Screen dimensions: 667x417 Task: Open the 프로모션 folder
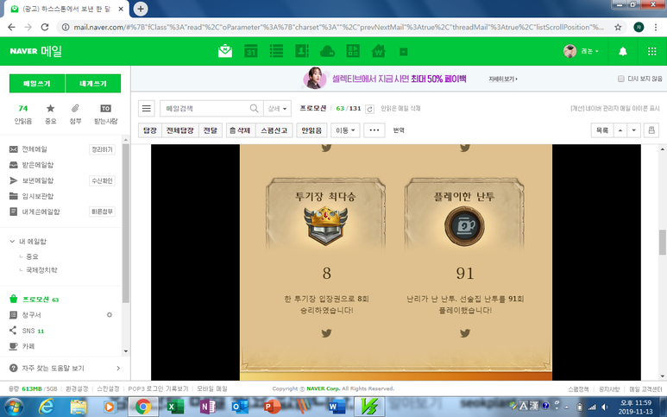35,300
